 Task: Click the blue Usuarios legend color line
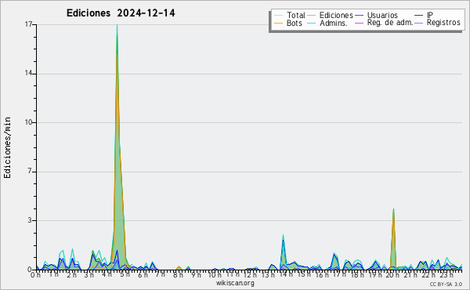point(359,16)
